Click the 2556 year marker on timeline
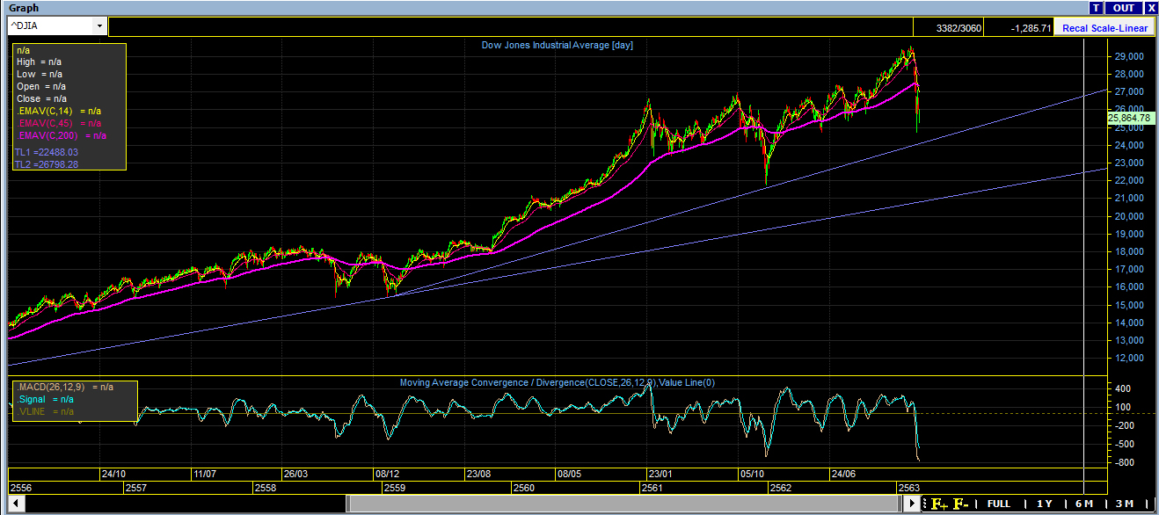Image resolution: width=1159 pixels, height=515 pixels. (x=20, y=487)
